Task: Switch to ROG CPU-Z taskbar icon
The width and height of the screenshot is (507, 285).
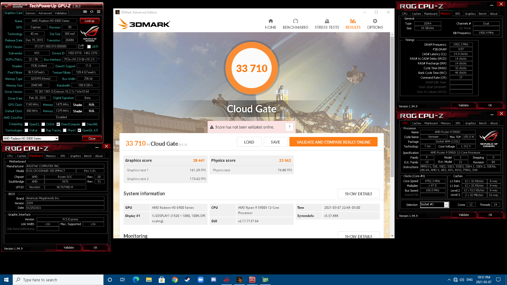Action: (x=252, y=280)
